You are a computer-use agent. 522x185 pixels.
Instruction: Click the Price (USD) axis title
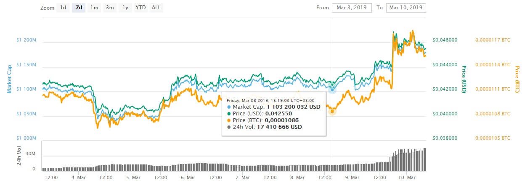(464, 79)
